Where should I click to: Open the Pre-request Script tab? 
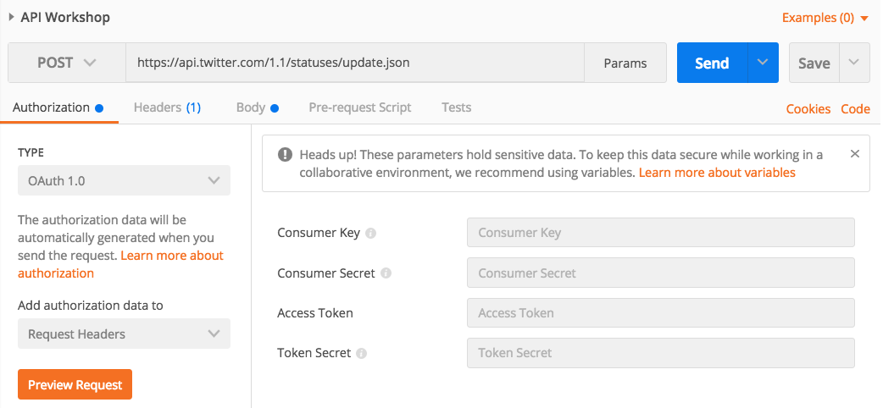coord(359,108)
